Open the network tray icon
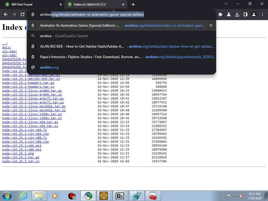The image size is (268, 201). click(x=235, y=196)
